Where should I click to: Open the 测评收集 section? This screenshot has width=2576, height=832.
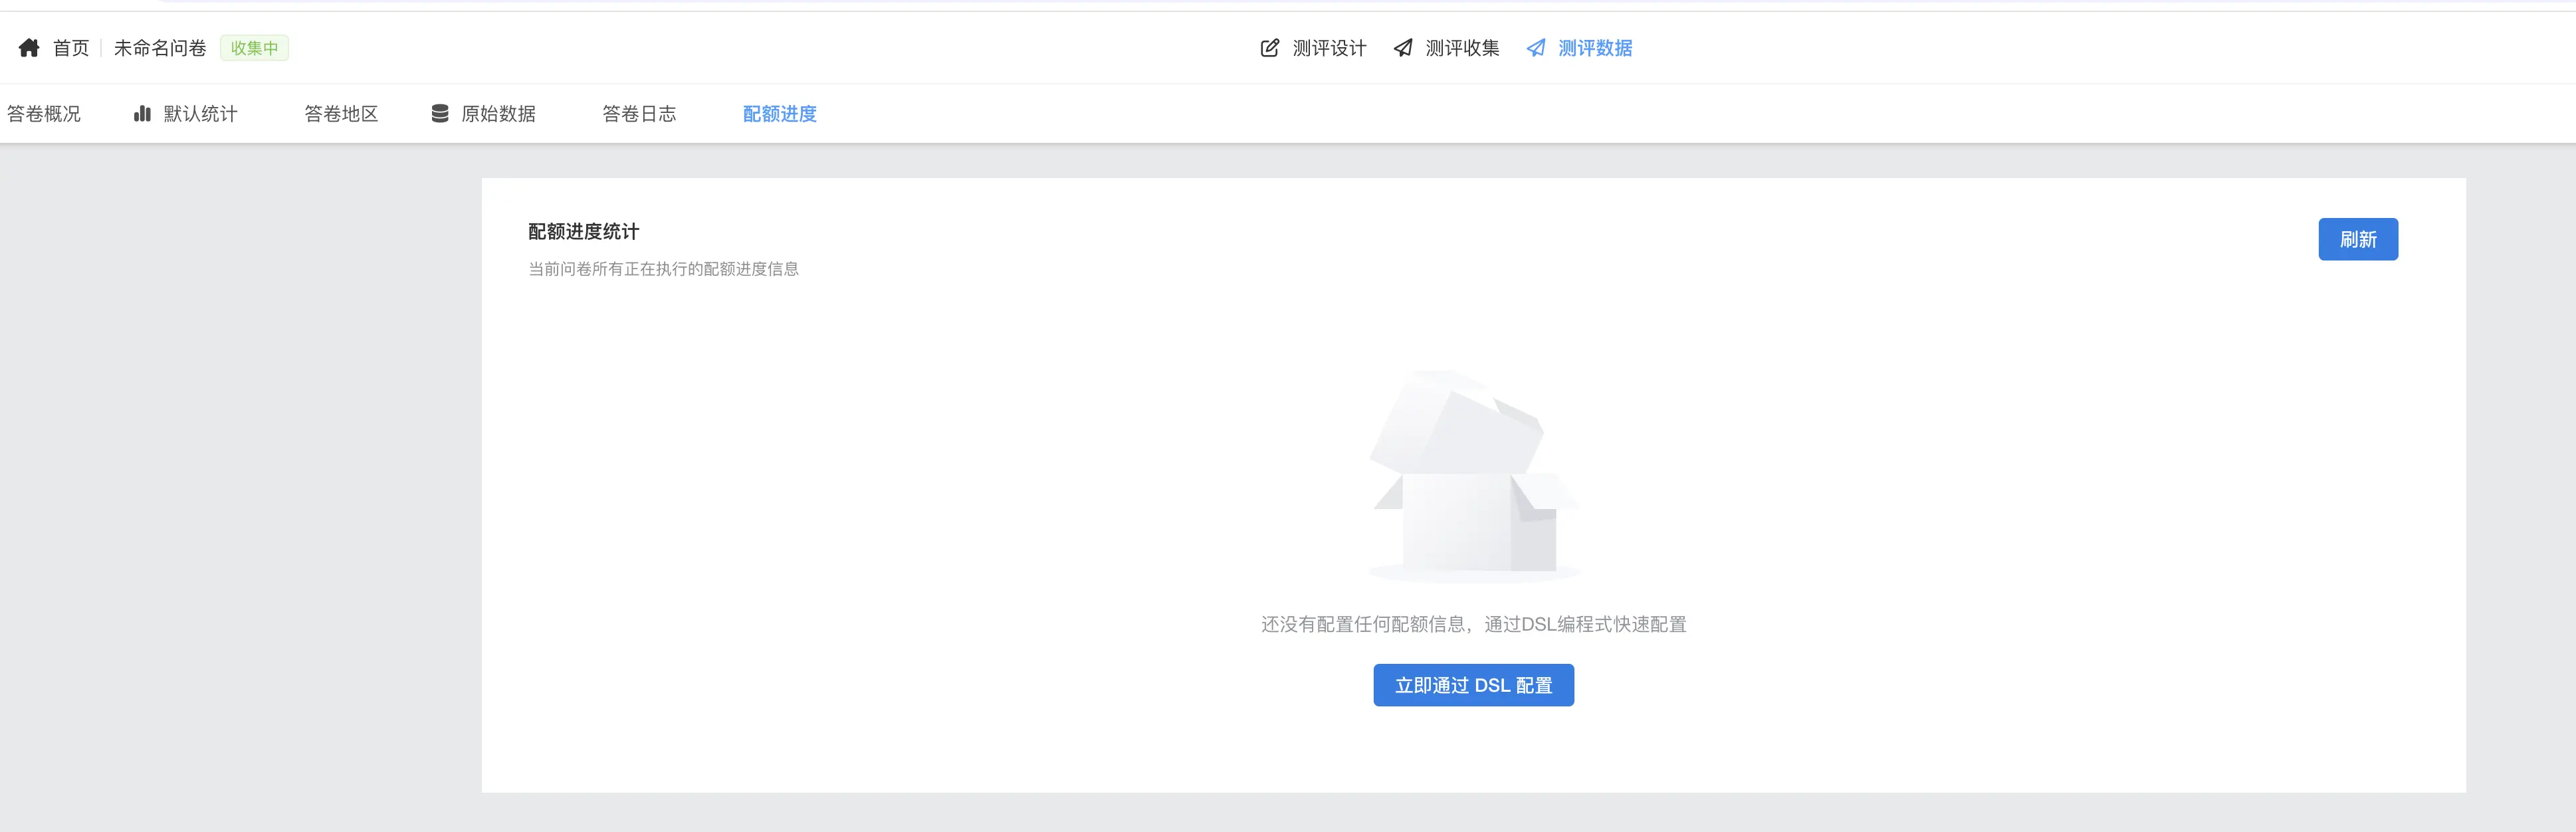pos(1462,48)
